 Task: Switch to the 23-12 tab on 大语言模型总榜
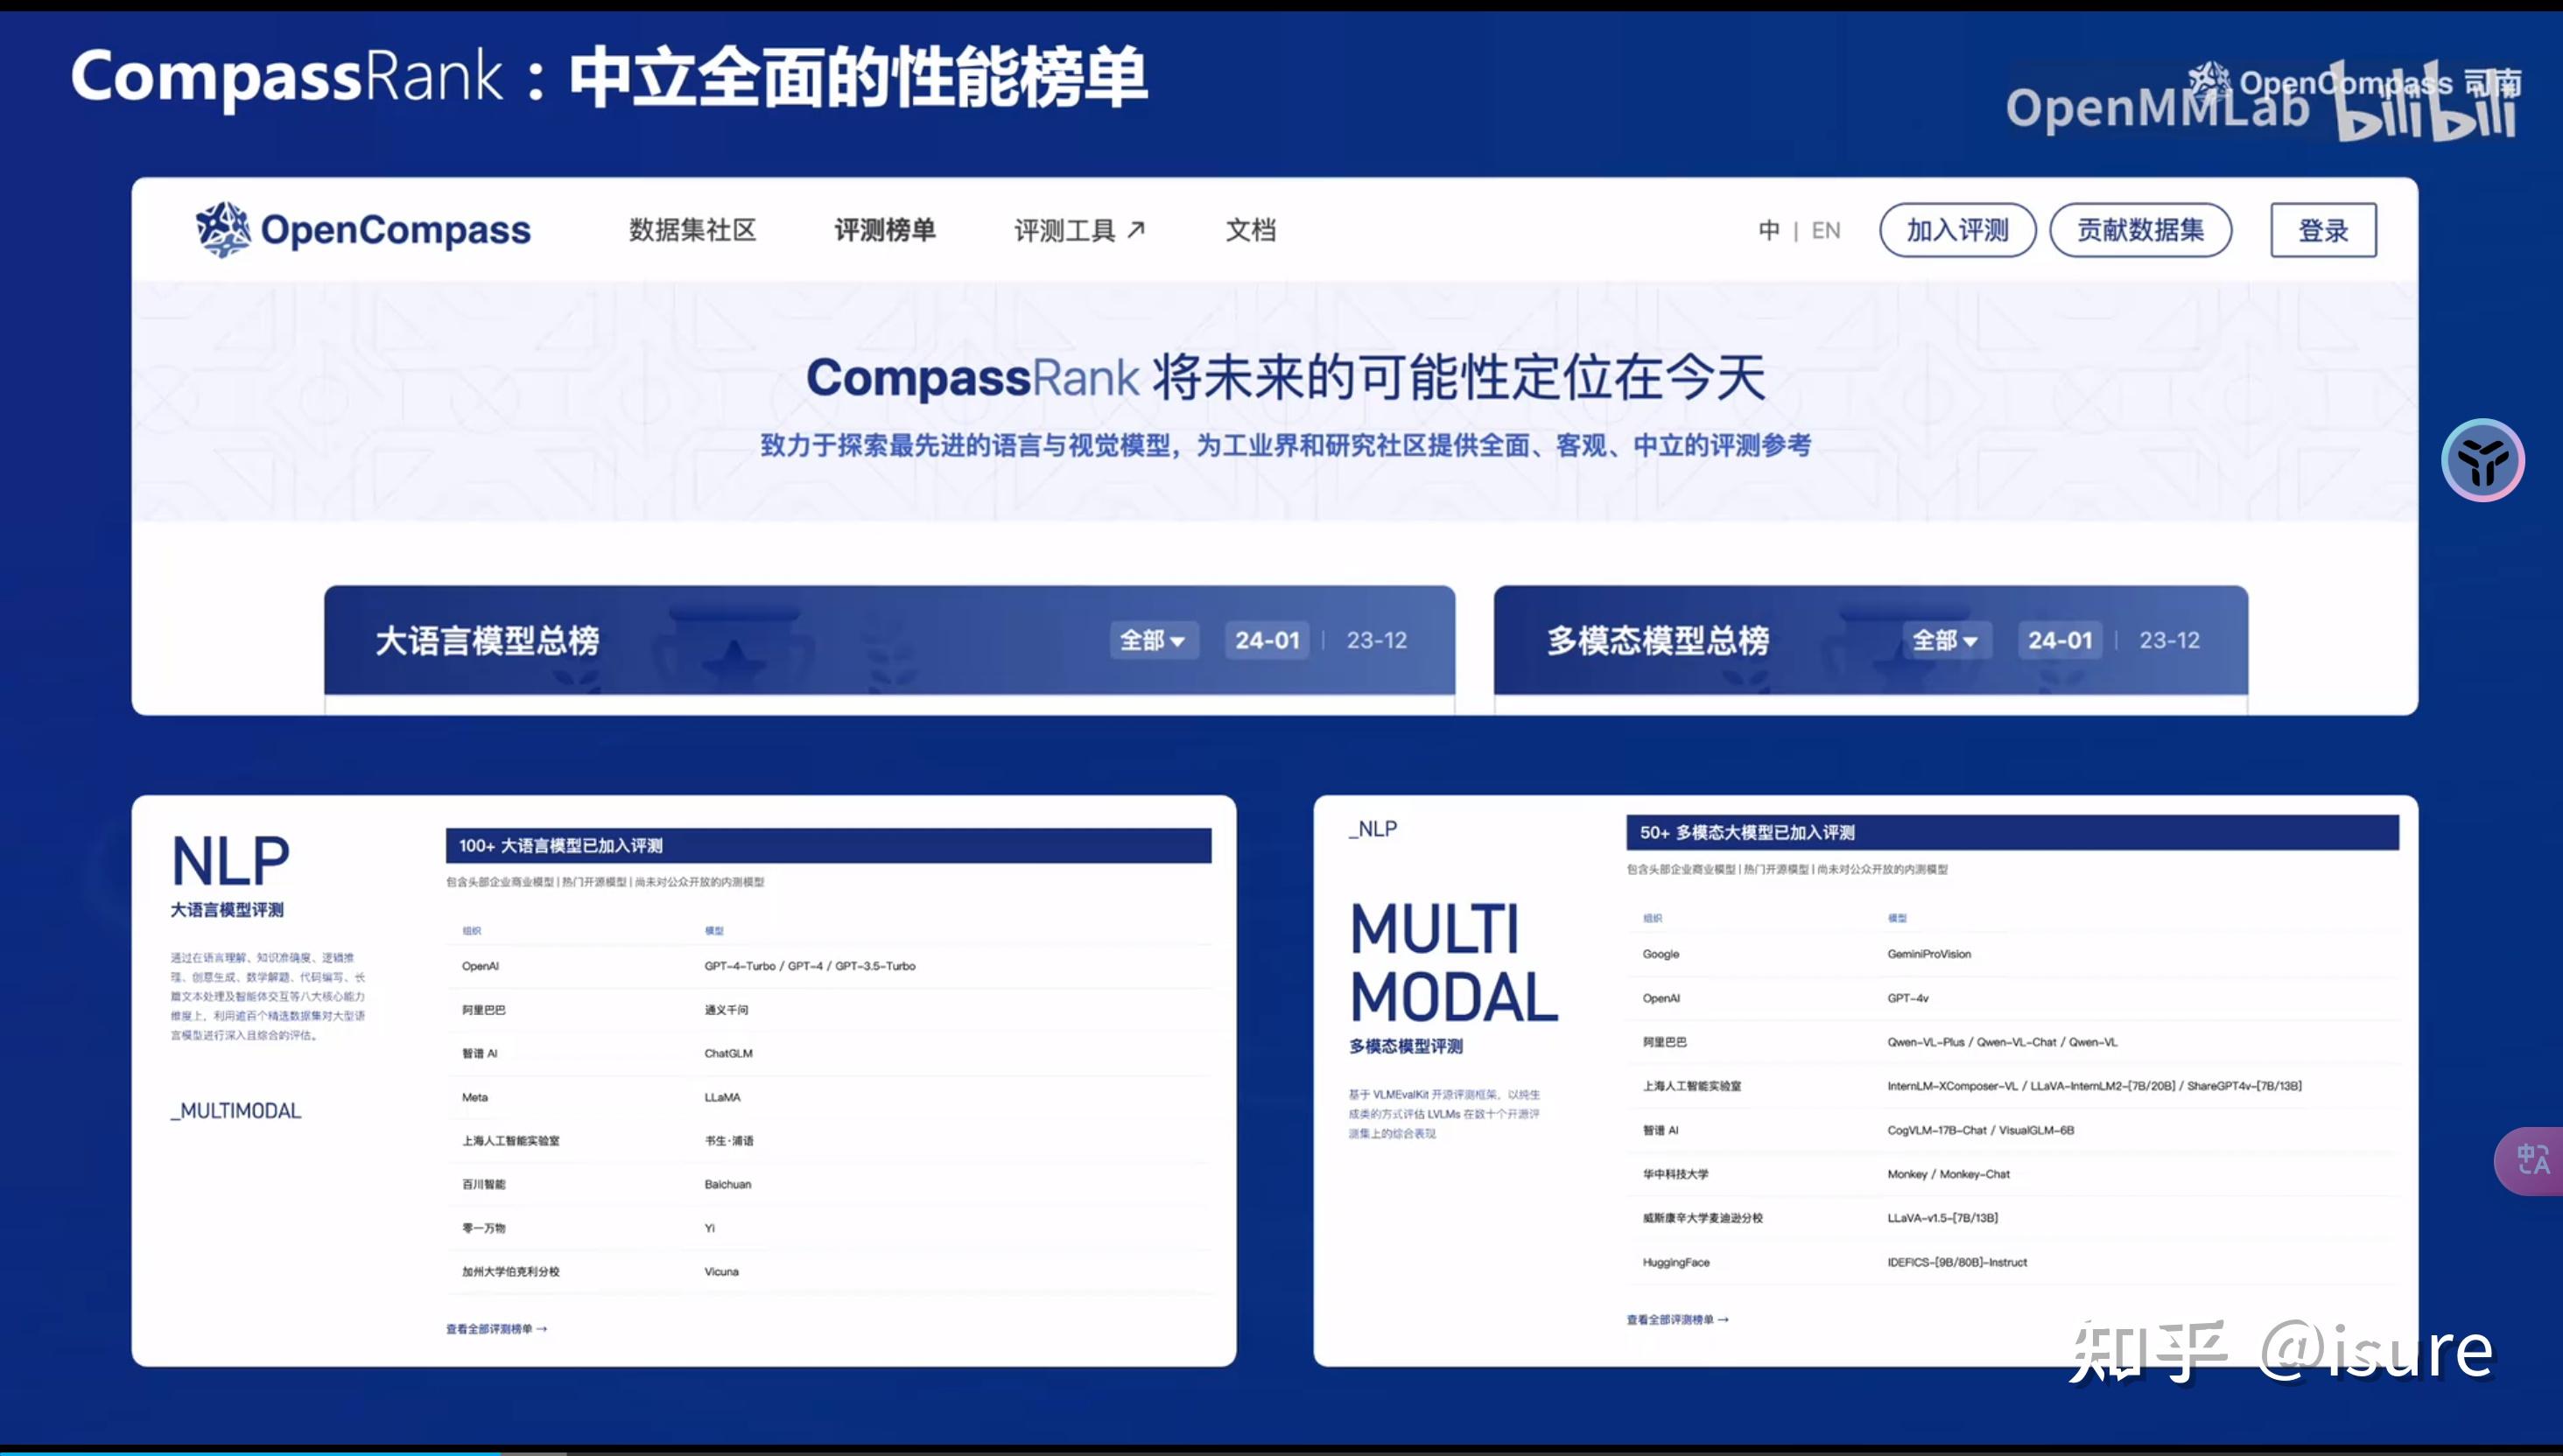coord(1378,641)
